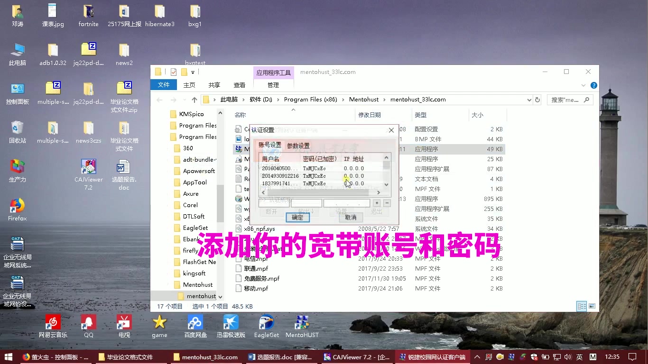Select the 账号设置 tab in dialog
Viewport: 648px width, 364px height.
(x=269, y=145)
